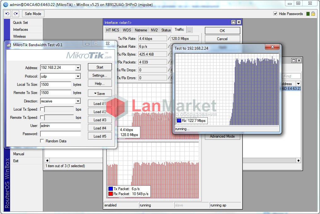The image size is (320, 214).
Task: Close the Test to 192.168.2.24 graph window
Action: point(273,48)
